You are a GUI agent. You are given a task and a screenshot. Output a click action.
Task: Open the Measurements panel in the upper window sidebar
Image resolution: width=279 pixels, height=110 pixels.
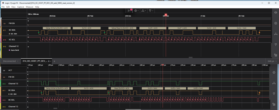click(x=276, y=34)
